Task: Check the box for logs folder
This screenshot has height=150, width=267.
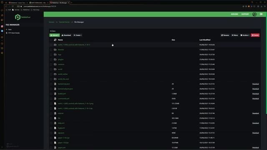Action: pyautogui.click(x=51, y=55)
